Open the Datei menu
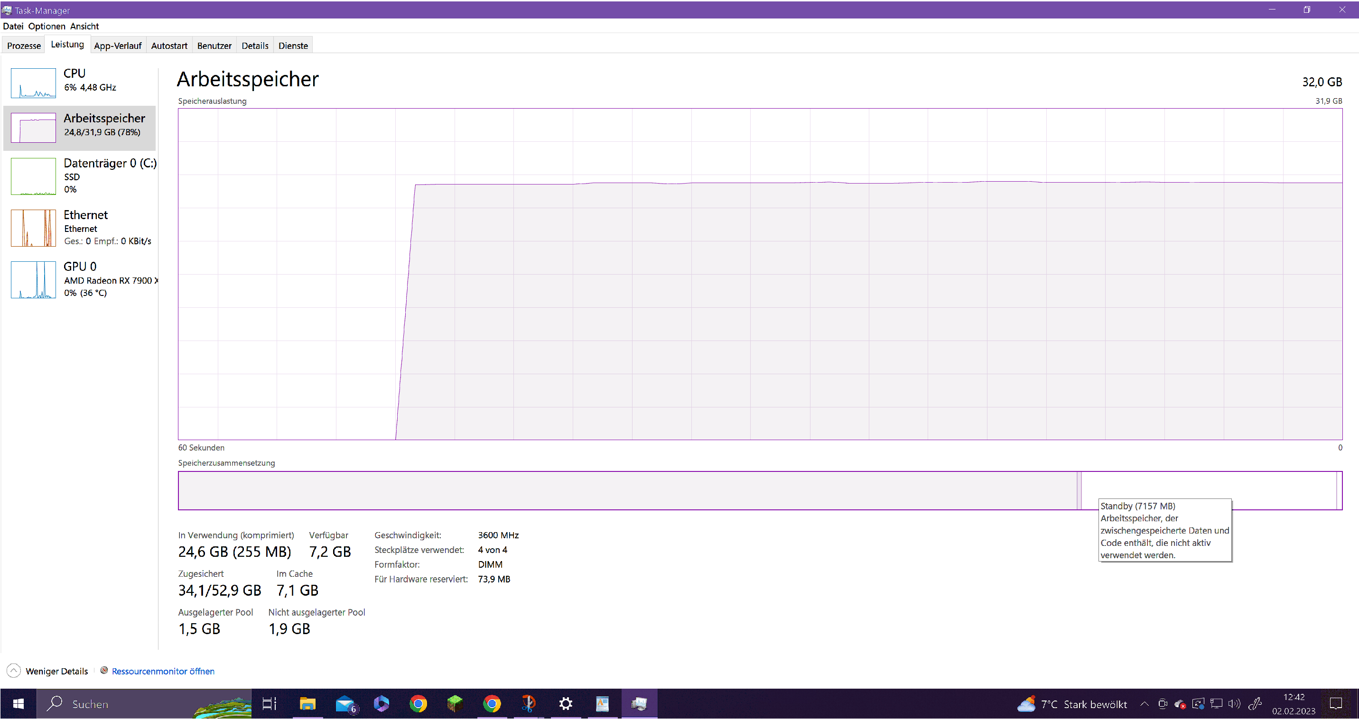Screen dimensions: 1359x719 [13, 27]
